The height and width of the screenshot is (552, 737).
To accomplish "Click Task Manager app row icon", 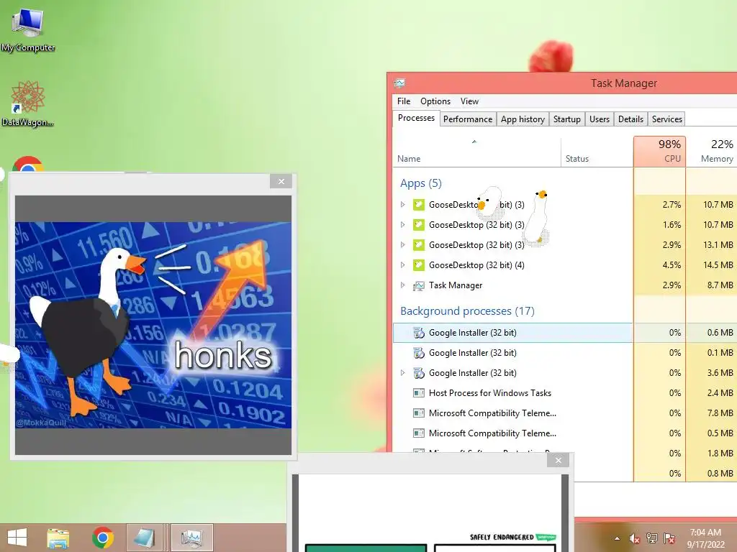I will click(418, 285).
